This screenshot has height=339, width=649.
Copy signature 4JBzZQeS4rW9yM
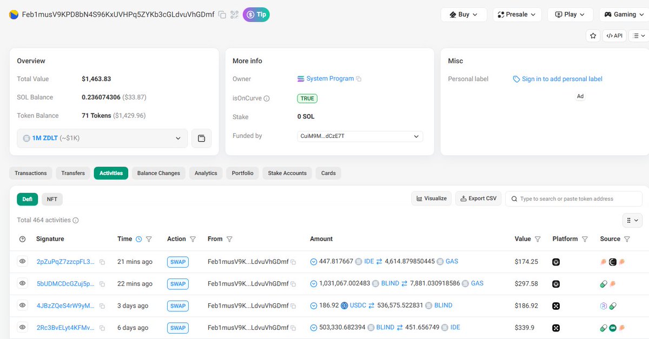point(102,307)
